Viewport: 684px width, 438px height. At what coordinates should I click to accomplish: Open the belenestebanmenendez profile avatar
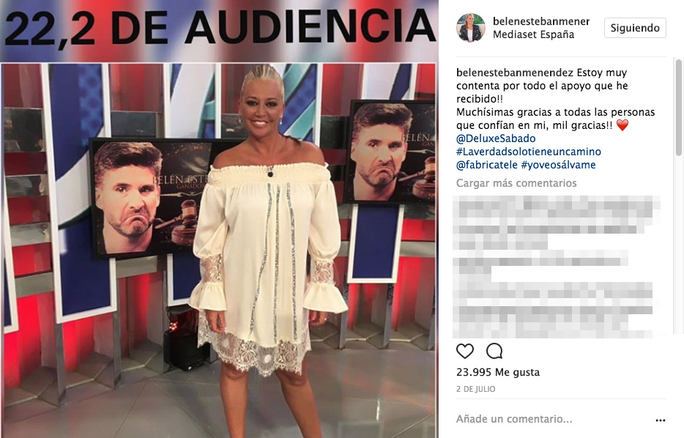pos(471,28)
